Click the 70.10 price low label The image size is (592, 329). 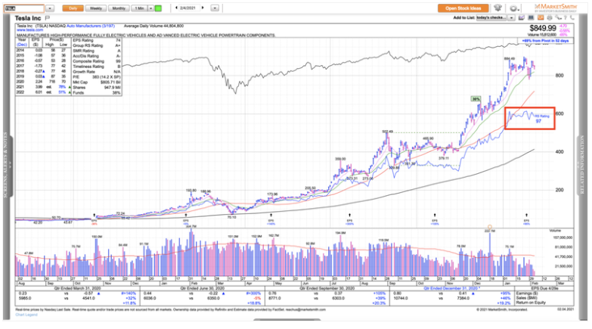tap(231, 217)
